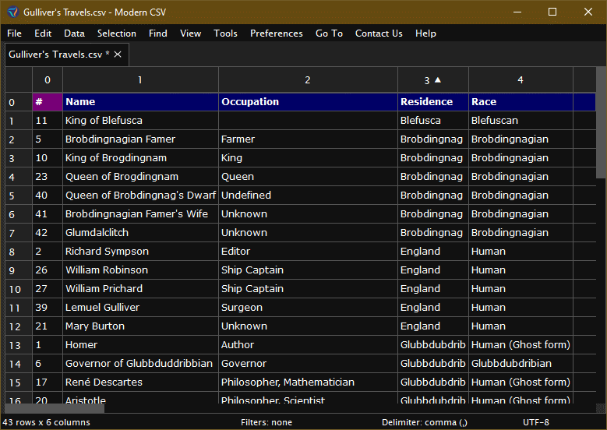Screen dimensions: 607x430
Task: Click the vertical scrollbar thumb
Action: 602,123
